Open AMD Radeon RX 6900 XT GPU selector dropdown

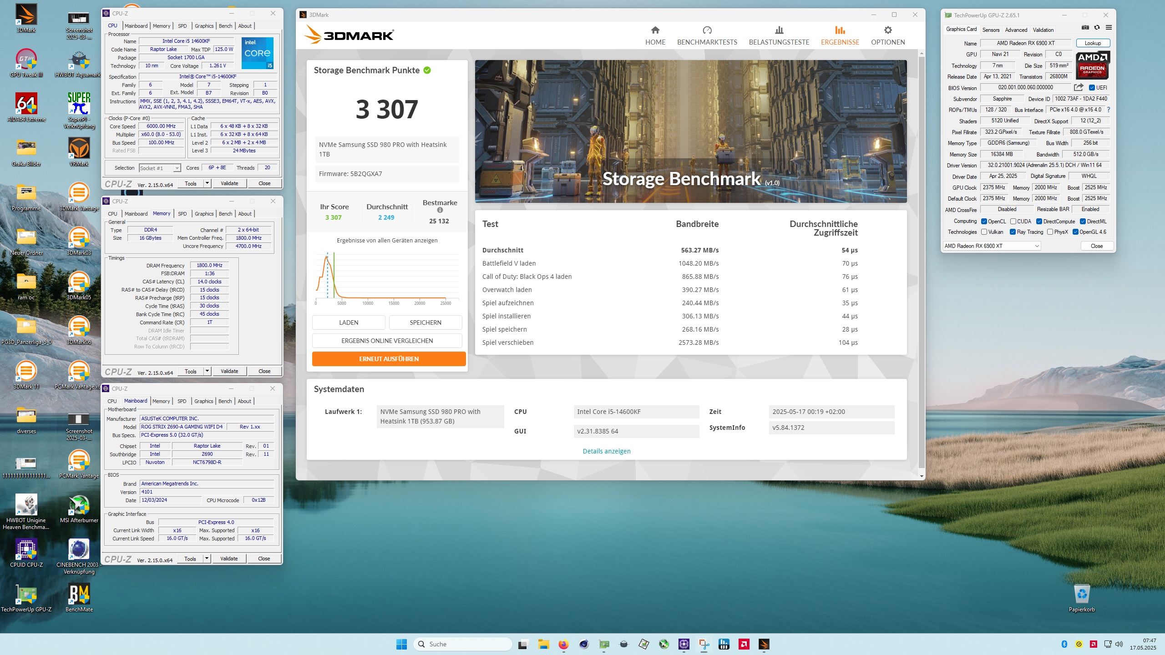pyautogui.click(x=992, y=246)
